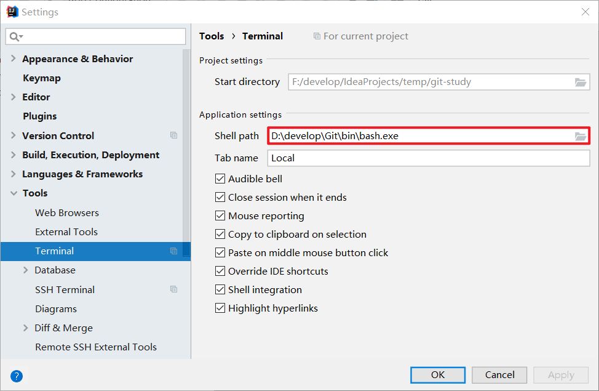Screen dimensions: 599x391
Task: Click the project-level icon beside Terminal
Action: [x=173, y=251]
